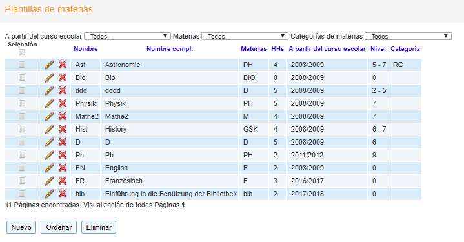This screenshot has width=464, height=242.
Task: Open the Categorías de materias dropdown
Action: click(408, 36)
